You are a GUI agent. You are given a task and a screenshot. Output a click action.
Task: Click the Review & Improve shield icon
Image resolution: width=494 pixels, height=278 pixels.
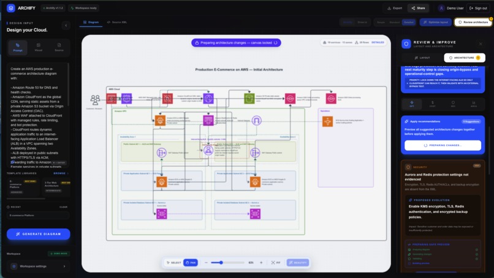click(406, 44)
